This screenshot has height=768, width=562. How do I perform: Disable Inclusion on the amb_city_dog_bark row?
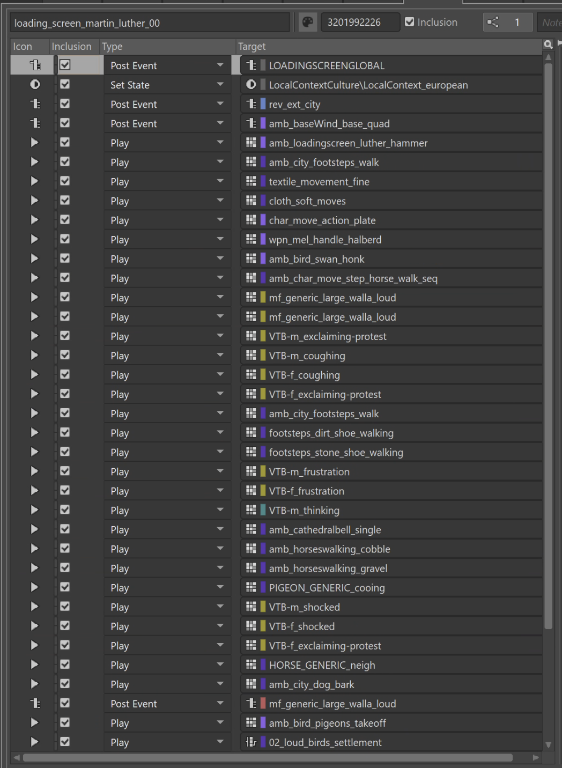pos(65,683)
